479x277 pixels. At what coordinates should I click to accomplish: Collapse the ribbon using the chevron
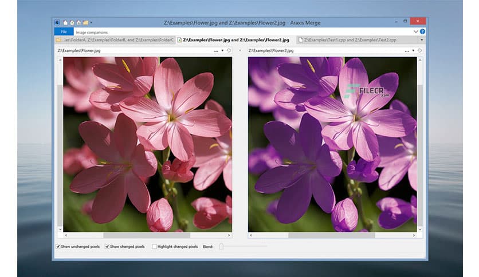coord(415,31)
